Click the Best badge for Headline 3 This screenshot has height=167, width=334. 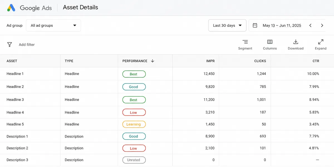(134, 100)
